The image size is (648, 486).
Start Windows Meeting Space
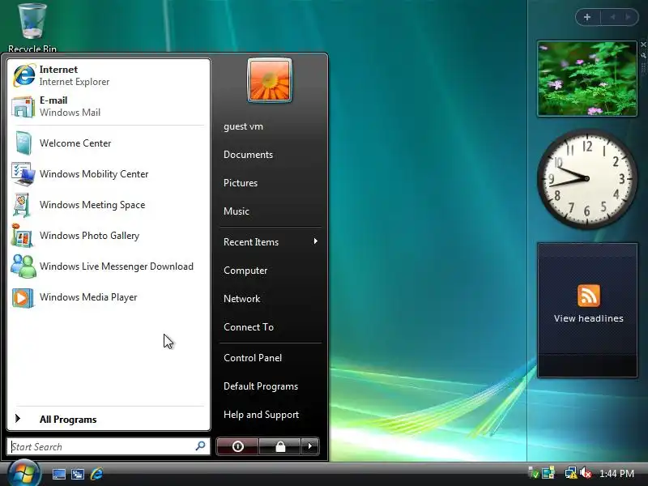(109, 205)
